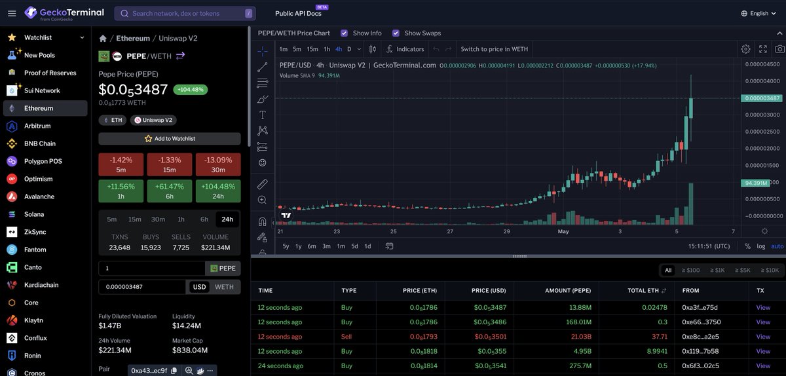Click Uniswap V2 breadcrumb link
The width and height of the screenshot is (786, 376).
(179, 39)
